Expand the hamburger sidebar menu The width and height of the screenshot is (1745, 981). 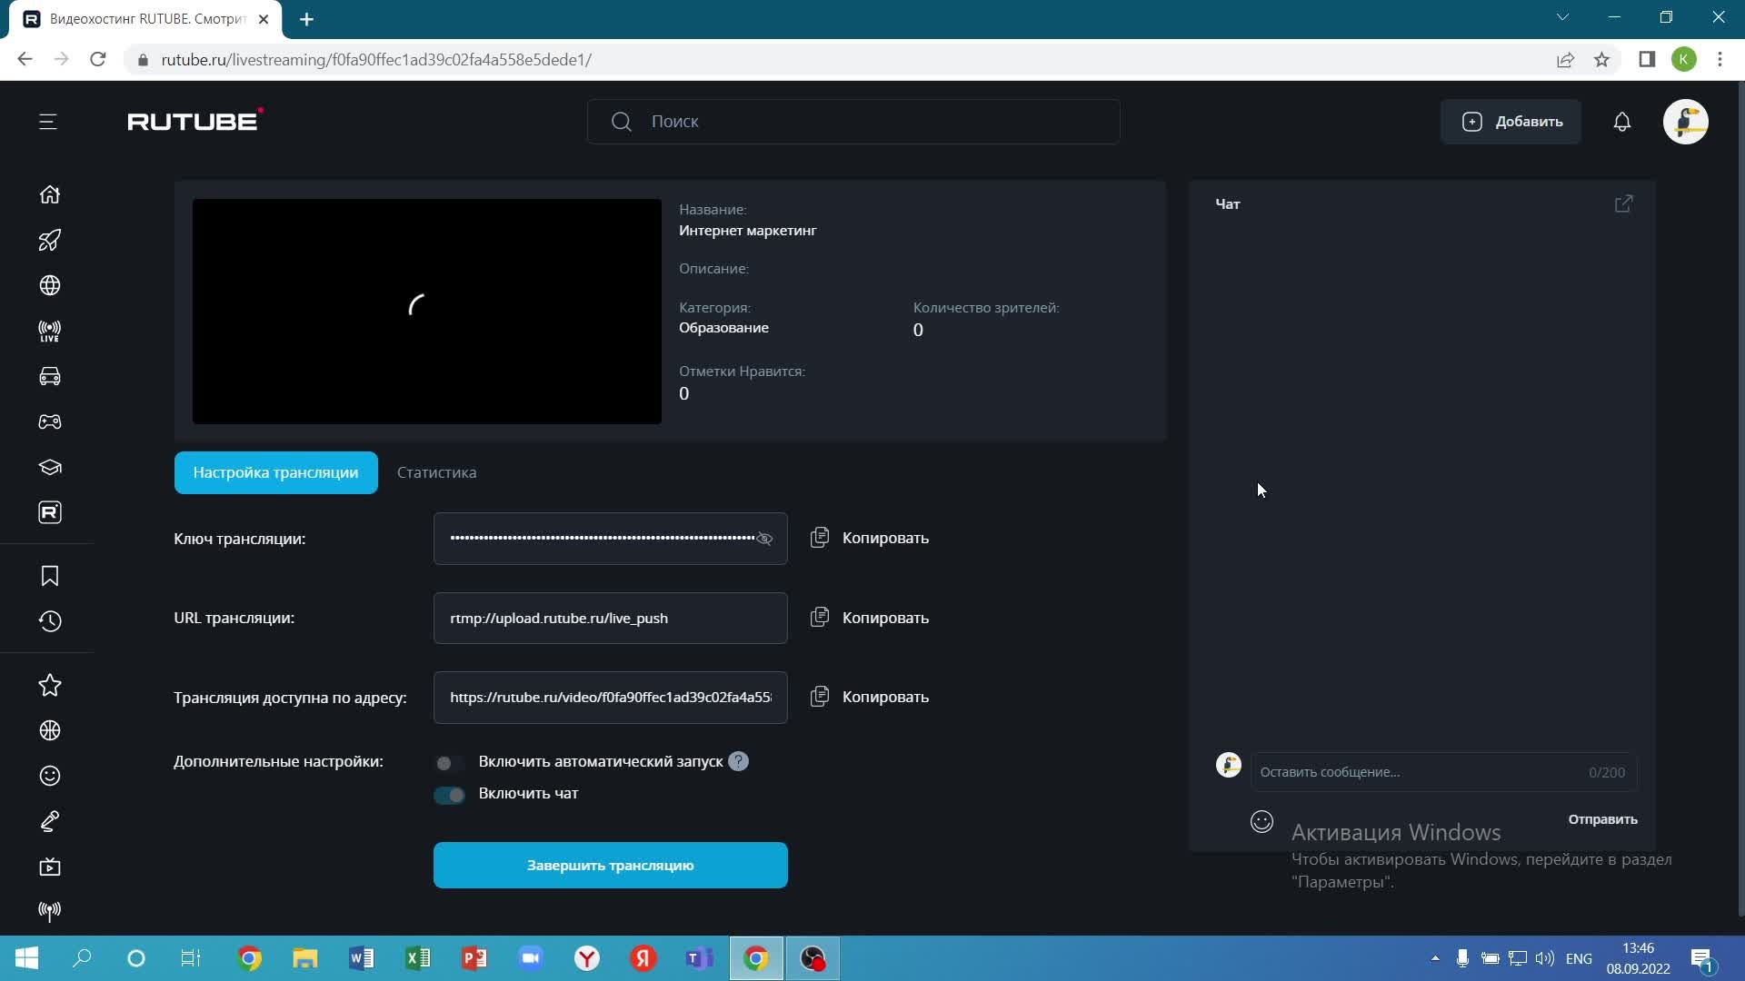(x=48, y=122)
